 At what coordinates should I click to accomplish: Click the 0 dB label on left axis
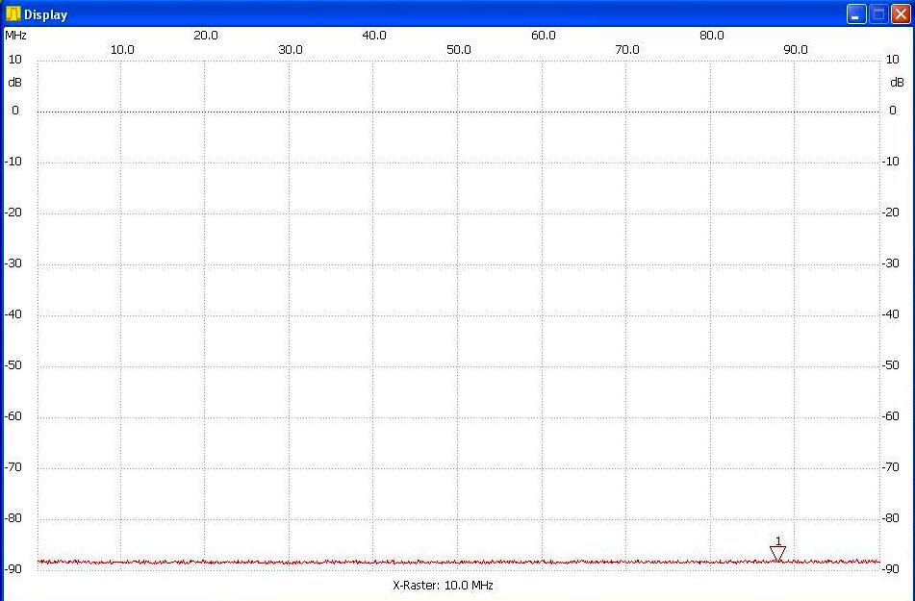(x=15, y=111)
